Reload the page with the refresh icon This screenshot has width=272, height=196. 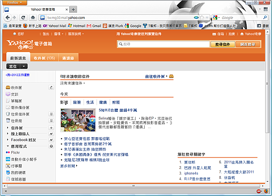[23, 18]
